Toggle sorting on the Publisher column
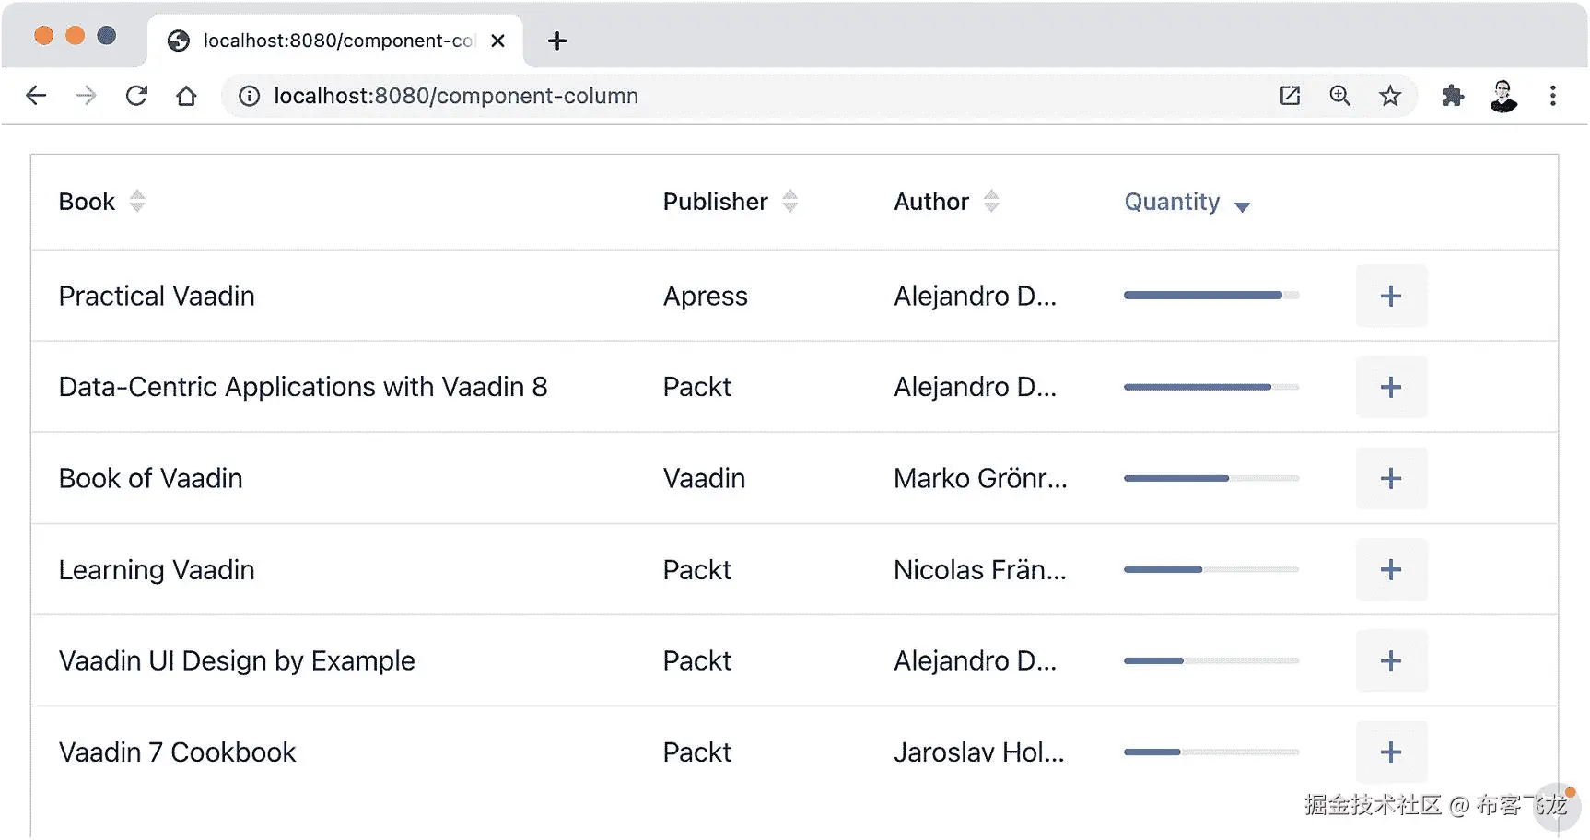The width and height of the screenshot is (1590, 840). (789, 202)
